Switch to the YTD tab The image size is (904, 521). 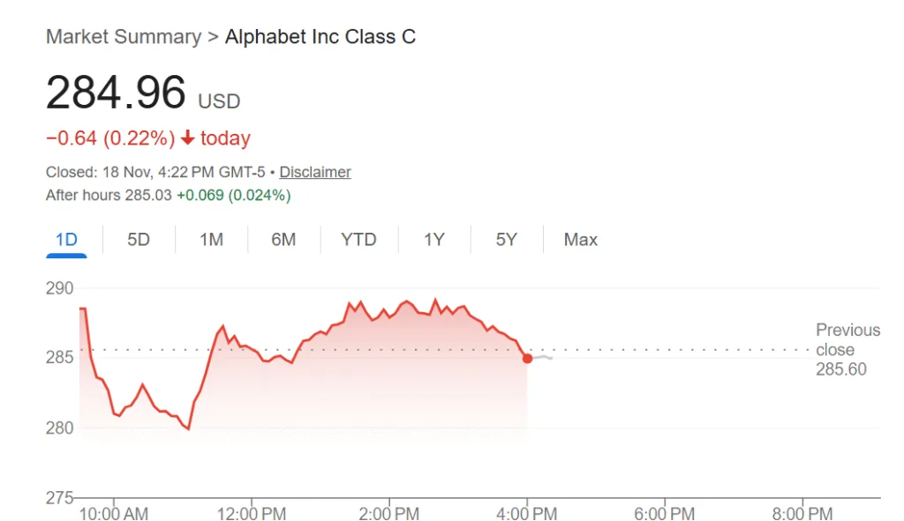tap(358, 240)
